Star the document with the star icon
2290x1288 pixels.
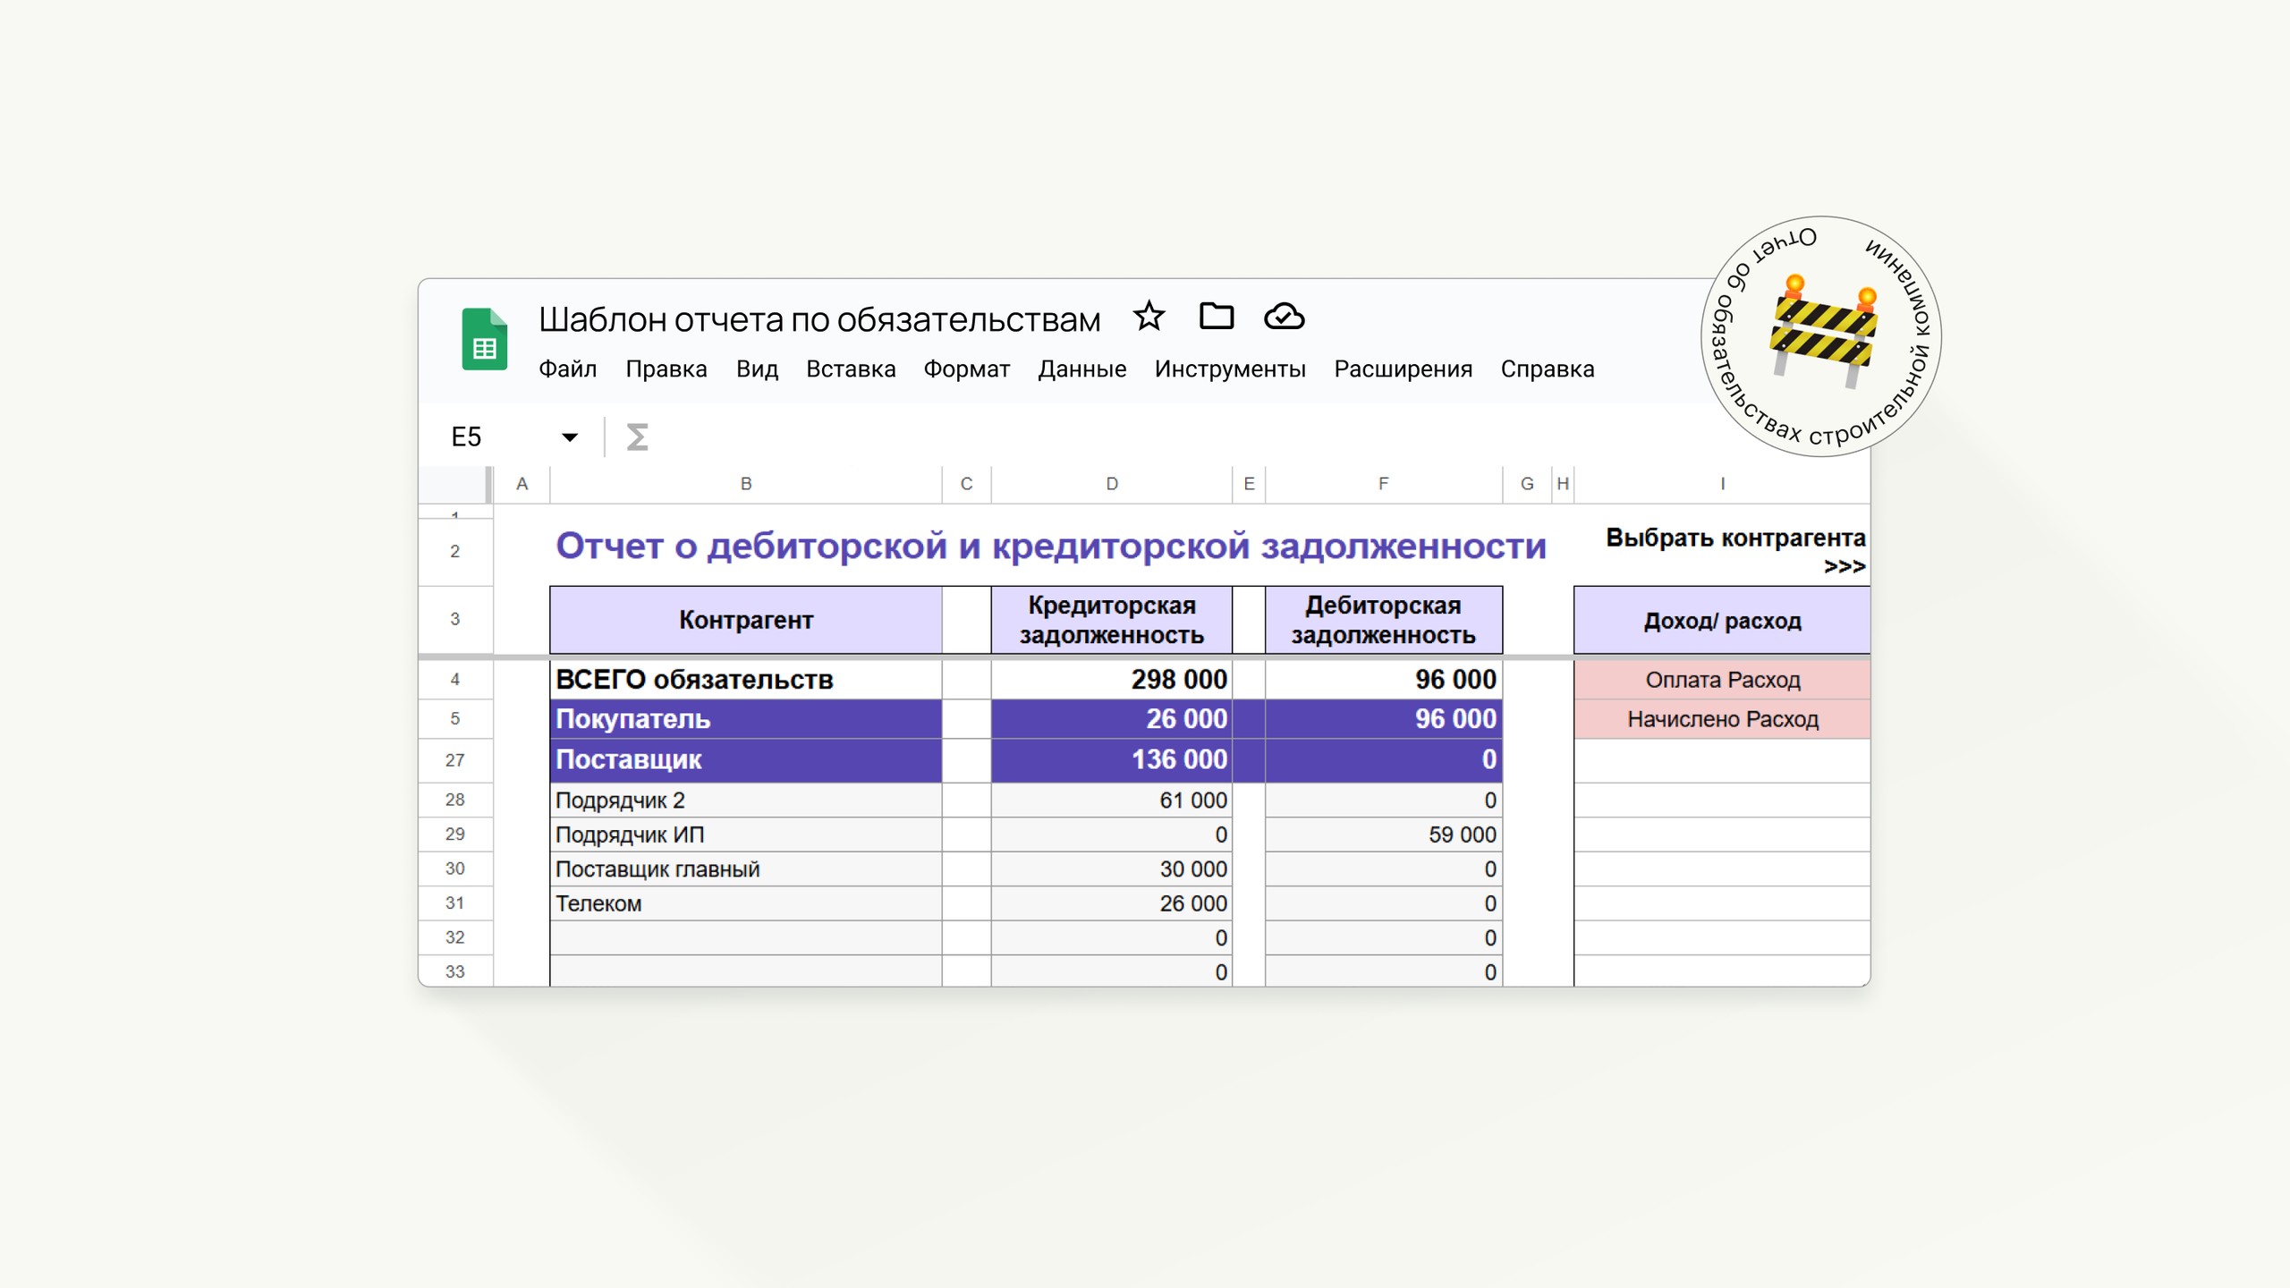[1149, 317]
